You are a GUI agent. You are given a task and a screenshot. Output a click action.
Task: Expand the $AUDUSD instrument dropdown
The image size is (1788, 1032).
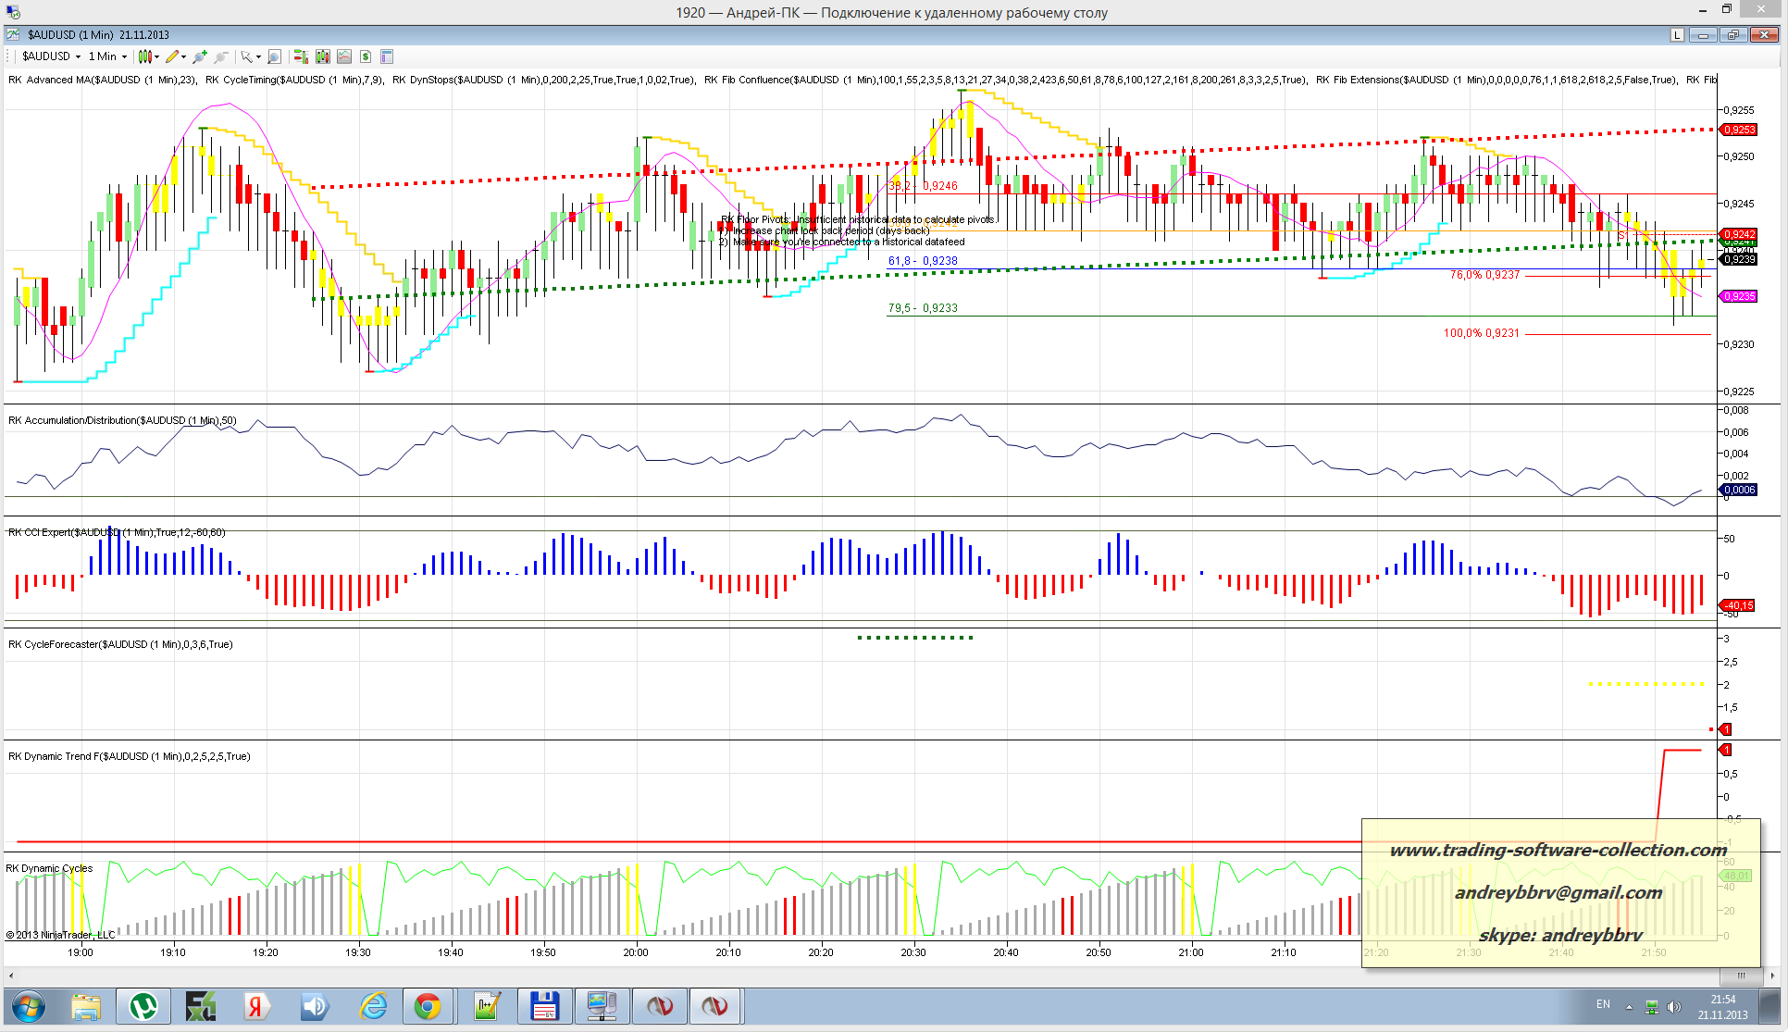coord(78,56)
